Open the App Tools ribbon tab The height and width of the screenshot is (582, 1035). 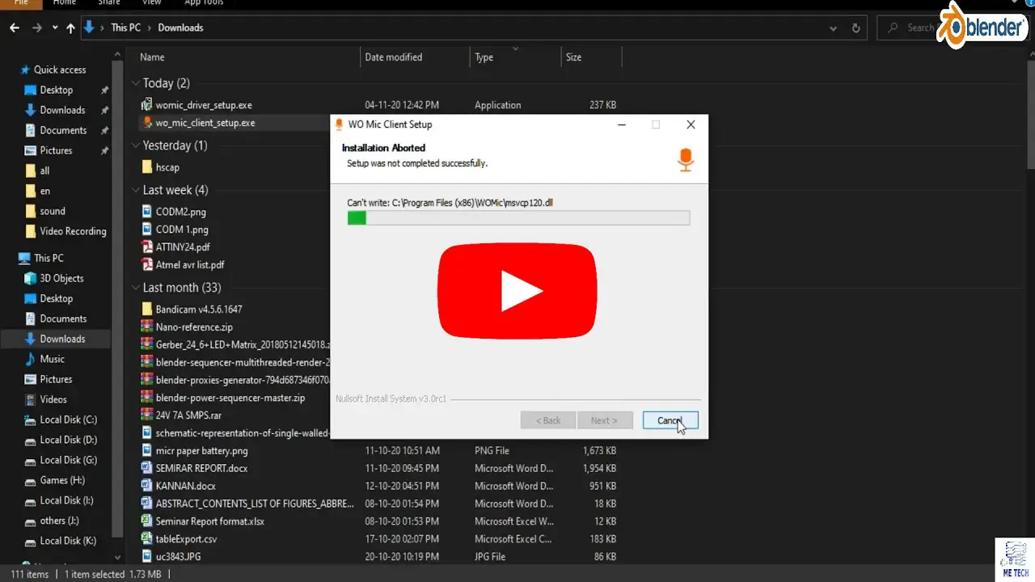click(x=204, y=3)
